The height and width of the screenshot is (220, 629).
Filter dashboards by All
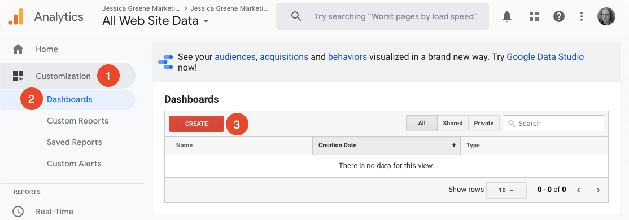(x=422, y=124)
